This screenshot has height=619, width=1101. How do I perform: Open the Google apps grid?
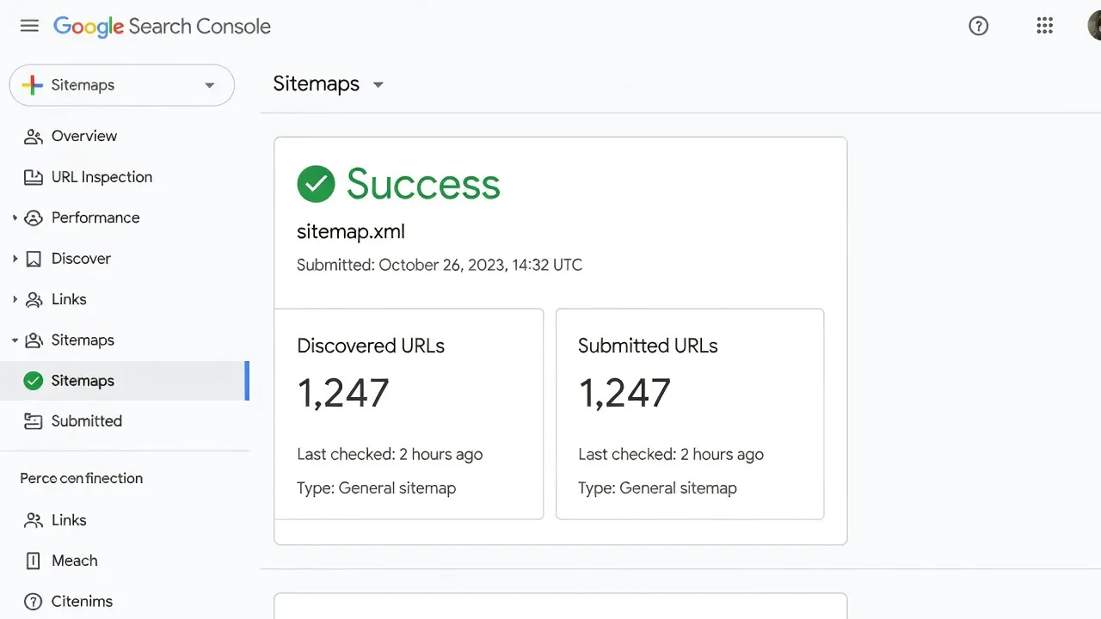(1045, 26)
